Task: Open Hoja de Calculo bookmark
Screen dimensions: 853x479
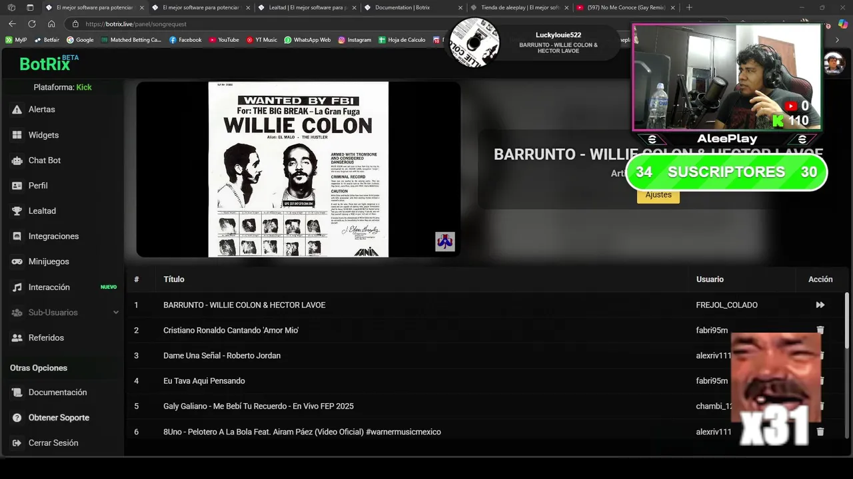Action: (402, 40)
